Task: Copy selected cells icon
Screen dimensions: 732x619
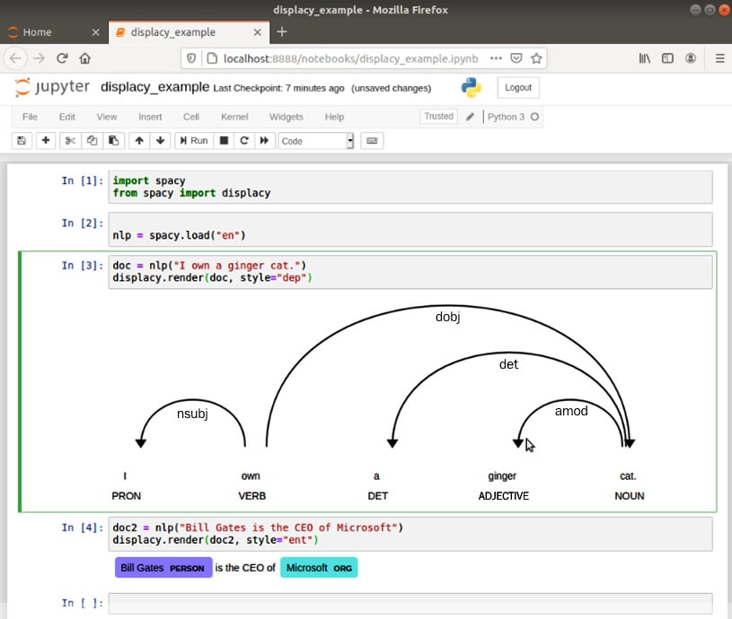Action: coord(92,141)
